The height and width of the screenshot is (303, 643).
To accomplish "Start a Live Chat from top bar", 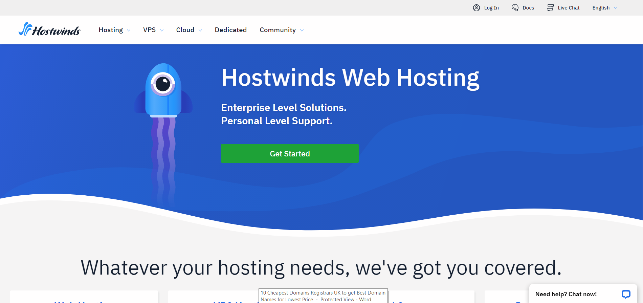I will [569, 8].
